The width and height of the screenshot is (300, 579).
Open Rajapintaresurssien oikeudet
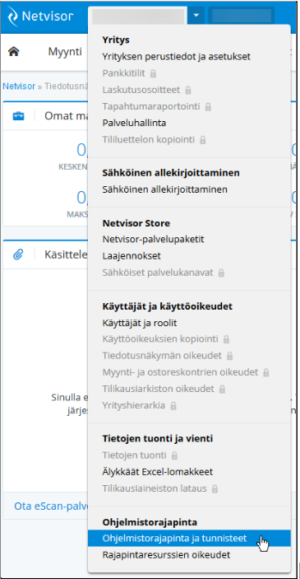[166, 554]
